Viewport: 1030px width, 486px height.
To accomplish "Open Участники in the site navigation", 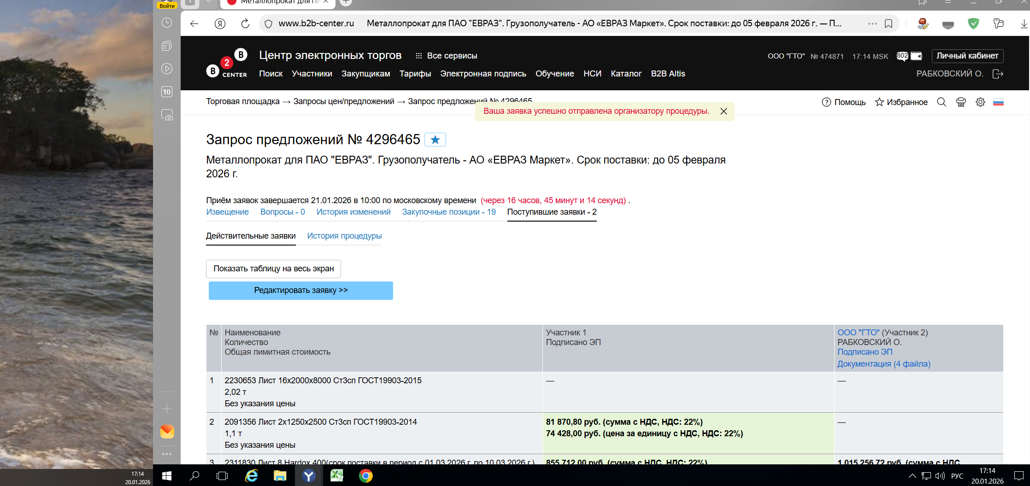I will pyautogui.click(x=312, y=74).
